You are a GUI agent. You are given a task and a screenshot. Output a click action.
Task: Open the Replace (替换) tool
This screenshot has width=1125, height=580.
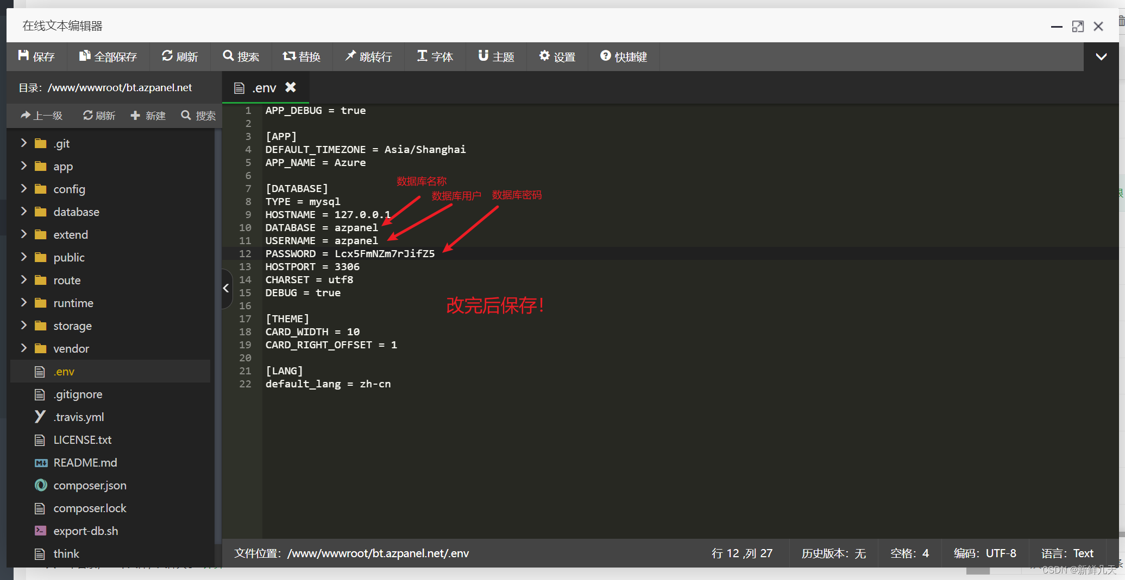(301, 56)
